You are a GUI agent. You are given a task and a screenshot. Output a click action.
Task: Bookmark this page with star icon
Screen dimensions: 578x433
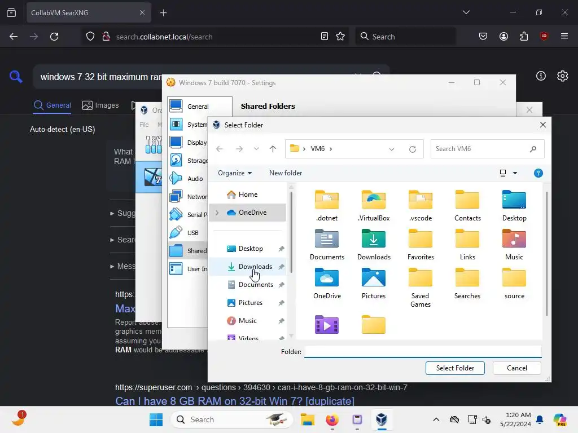click(x=340, y=37)
